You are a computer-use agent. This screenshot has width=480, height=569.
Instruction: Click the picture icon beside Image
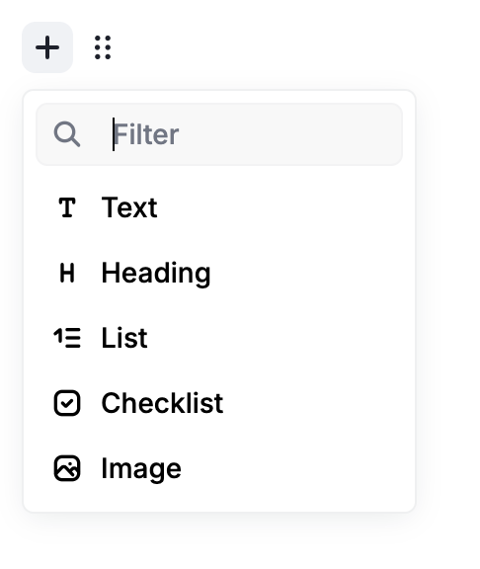point(67,468)
